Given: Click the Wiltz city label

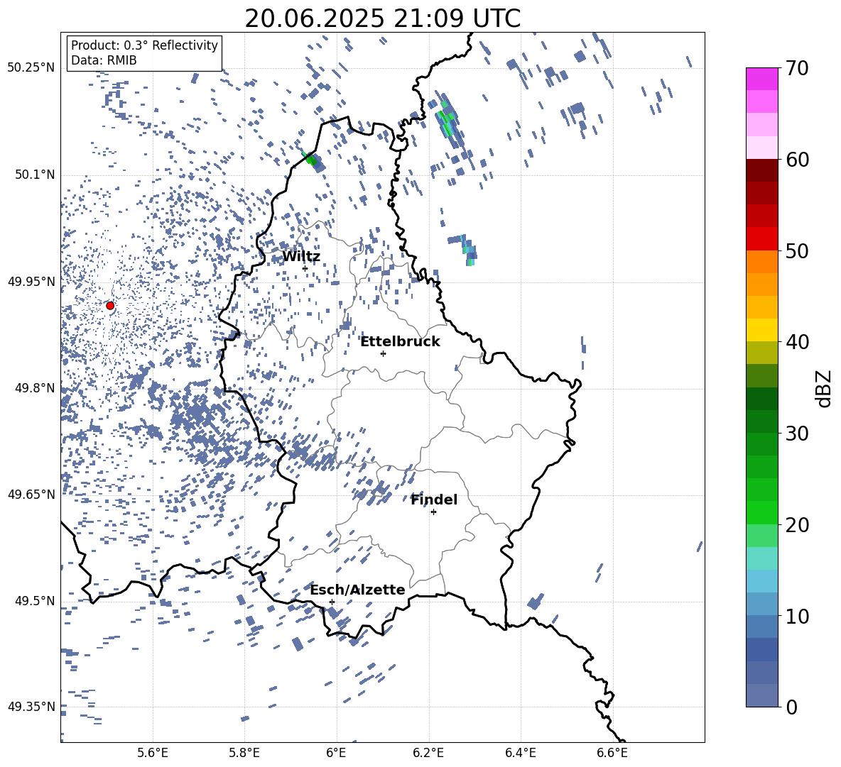Looking at the screenshot, I should pos(301,257).
